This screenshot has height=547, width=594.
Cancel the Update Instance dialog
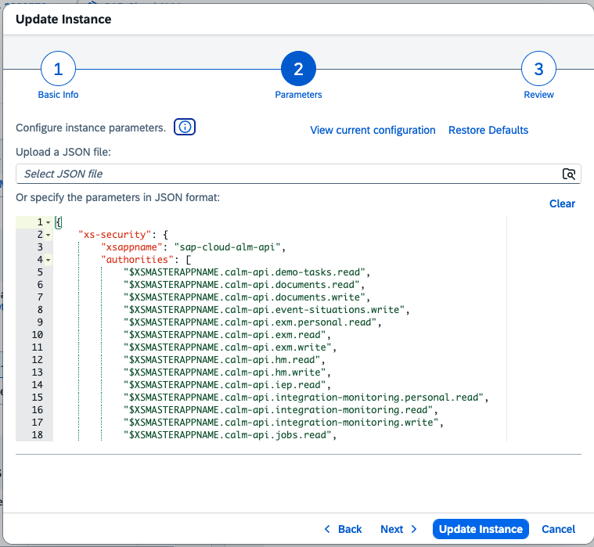pyautogui.click(x=558, y=529)
